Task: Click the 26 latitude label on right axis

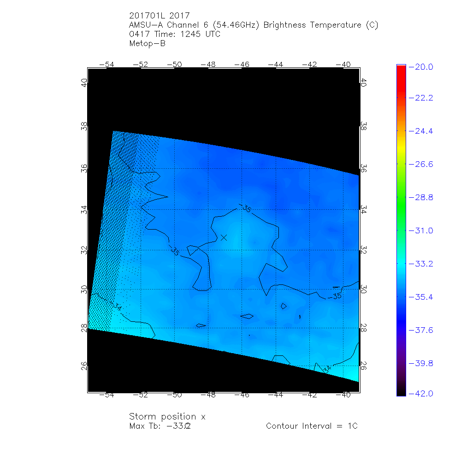Action: click(363, 366)
